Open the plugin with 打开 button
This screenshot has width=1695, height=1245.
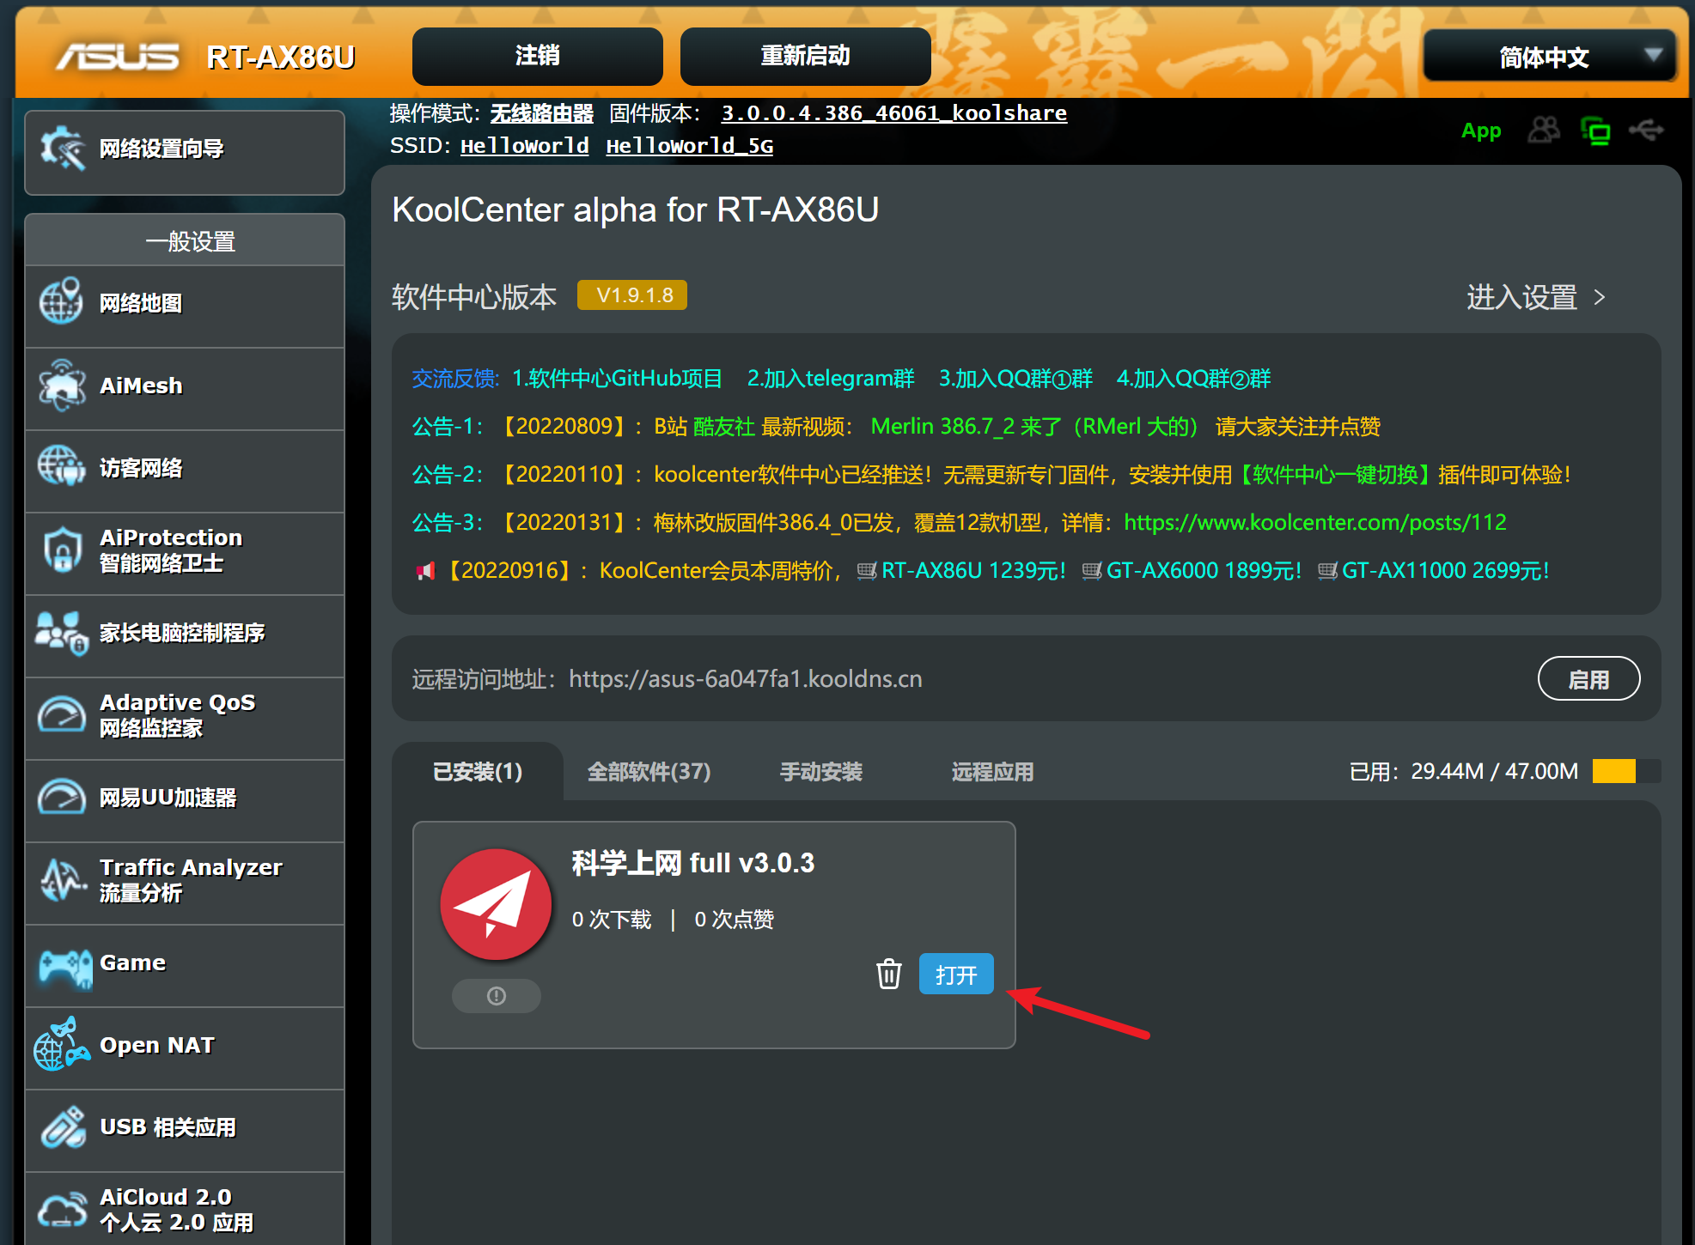tap(956, 974)
